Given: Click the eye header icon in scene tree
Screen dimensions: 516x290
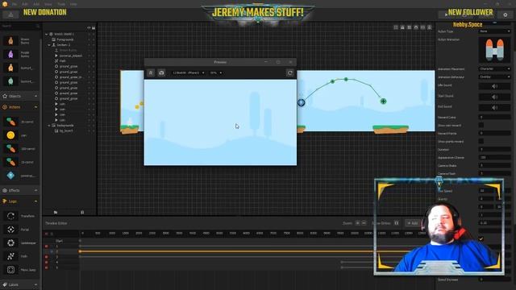Looking at the screenshot, I should coord(89,28).
